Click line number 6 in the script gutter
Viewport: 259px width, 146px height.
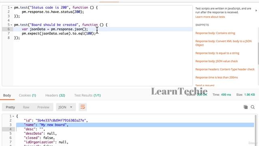click(x=8, y=29)
